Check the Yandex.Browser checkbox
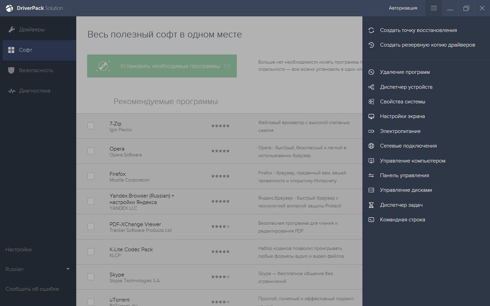 (x=91, y=201)
